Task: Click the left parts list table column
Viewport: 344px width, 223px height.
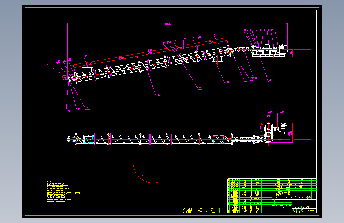Action: 250,196
